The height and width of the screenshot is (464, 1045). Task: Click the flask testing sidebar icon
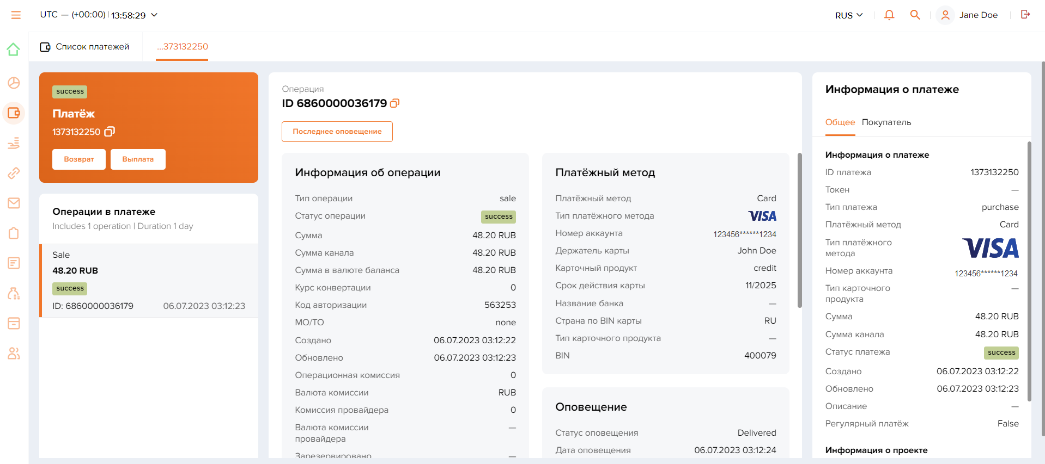[x=14, y=293]
